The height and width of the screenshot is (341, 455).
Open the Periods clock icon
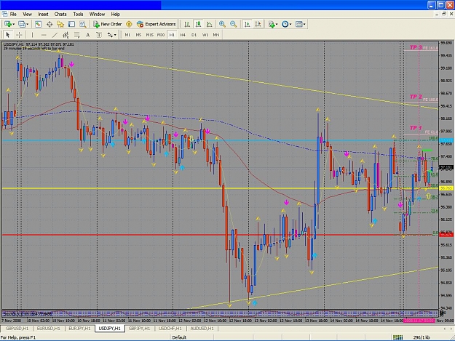click(x=285, y=24)
